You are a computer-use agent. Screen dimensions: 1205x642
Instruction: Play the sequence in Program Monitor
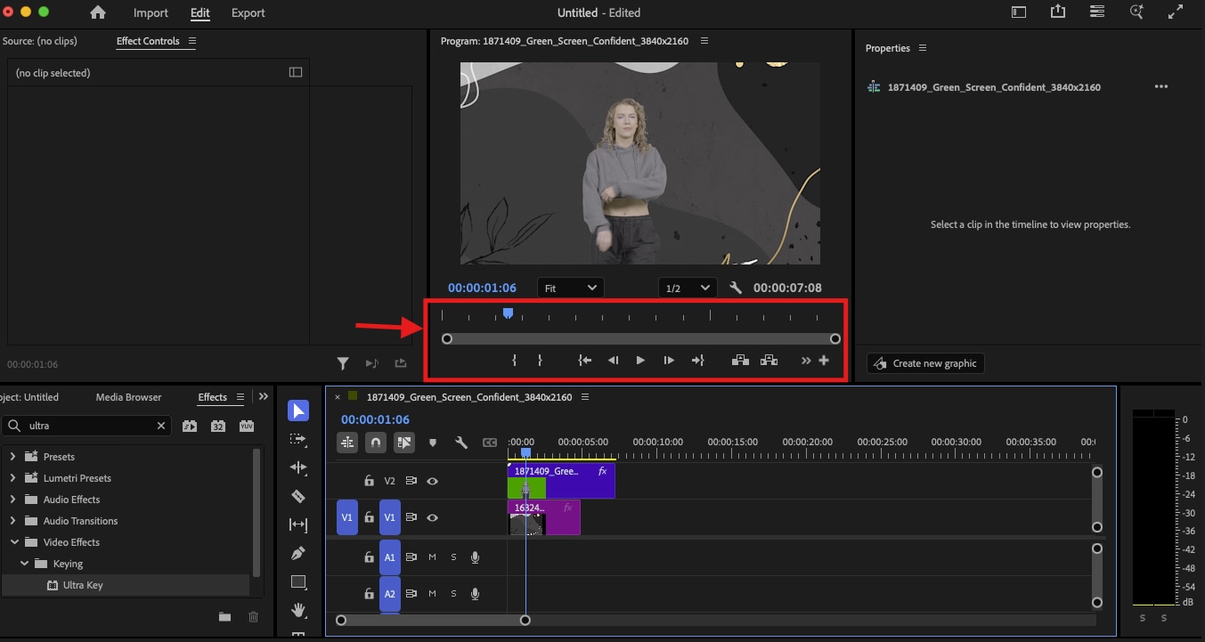click(x=639, y=361)
